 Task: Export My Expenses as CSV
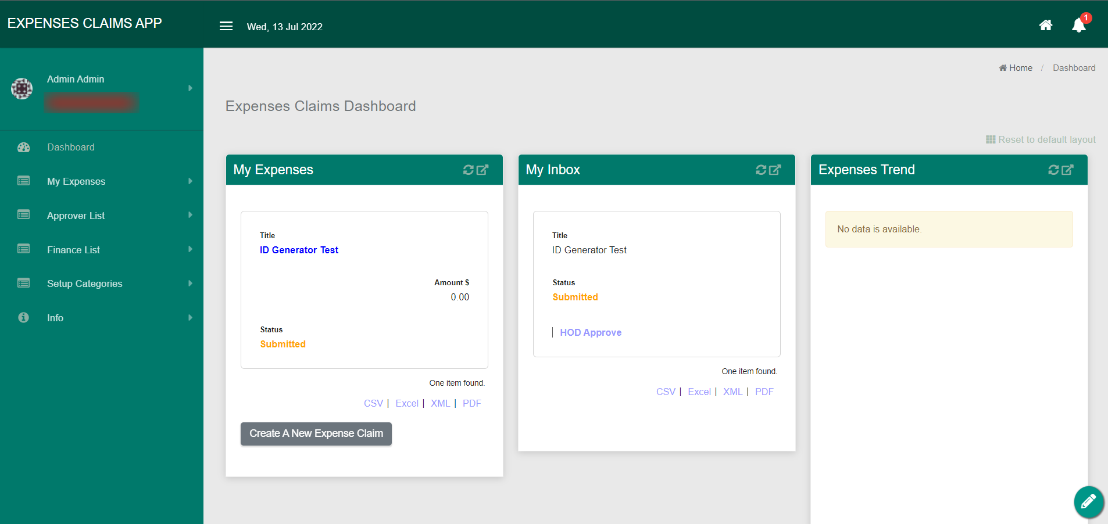point(373,403)
